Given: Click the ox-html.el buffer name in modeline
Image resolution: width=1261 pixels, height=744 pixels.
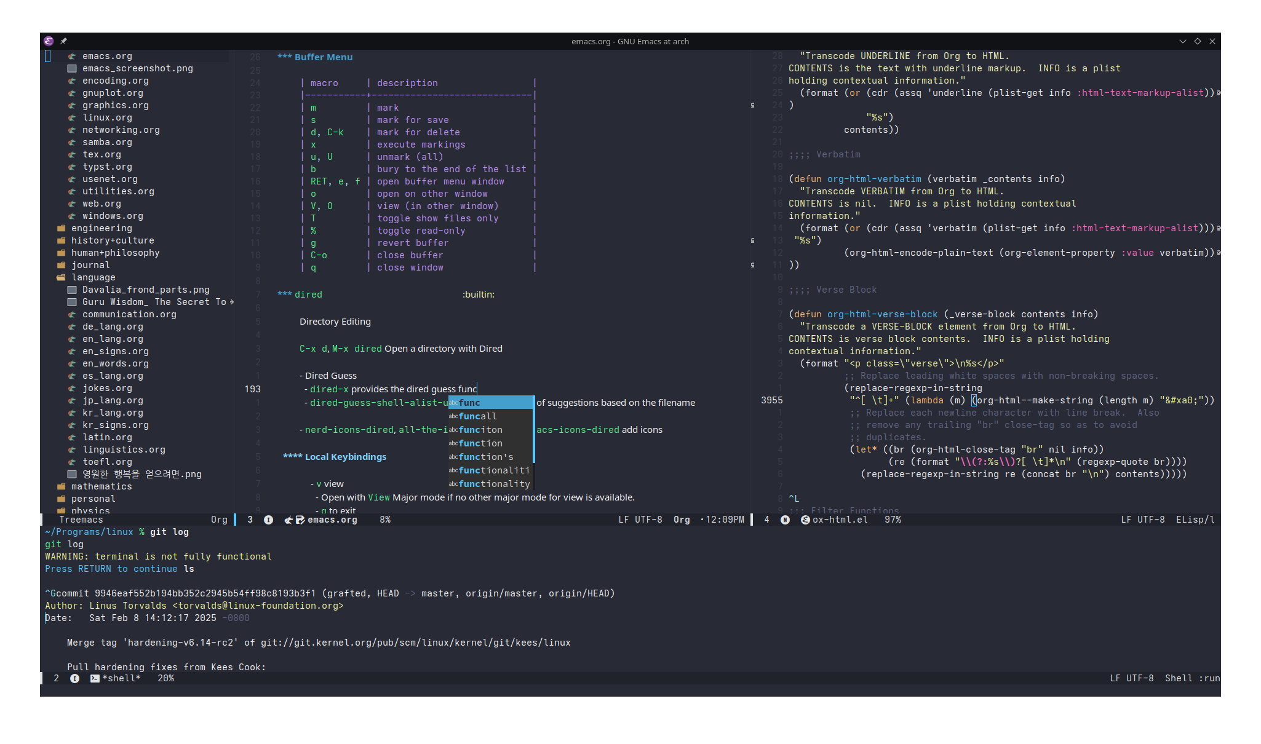Looking at the screenshot, I should tap(840, 520).
